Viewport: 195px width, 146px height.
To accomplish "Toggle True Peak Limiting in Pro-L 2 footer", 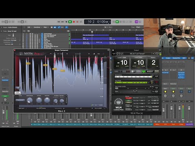I will [41, 108].
